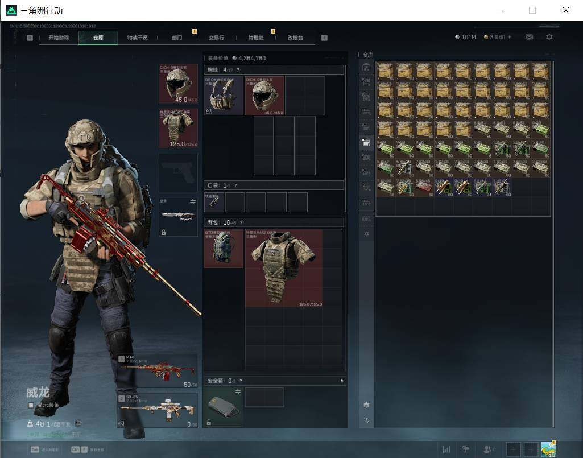Select the red ammo box in warehouse grid
The width and height of the screenshot is (583, 458).
pos(424,187)
